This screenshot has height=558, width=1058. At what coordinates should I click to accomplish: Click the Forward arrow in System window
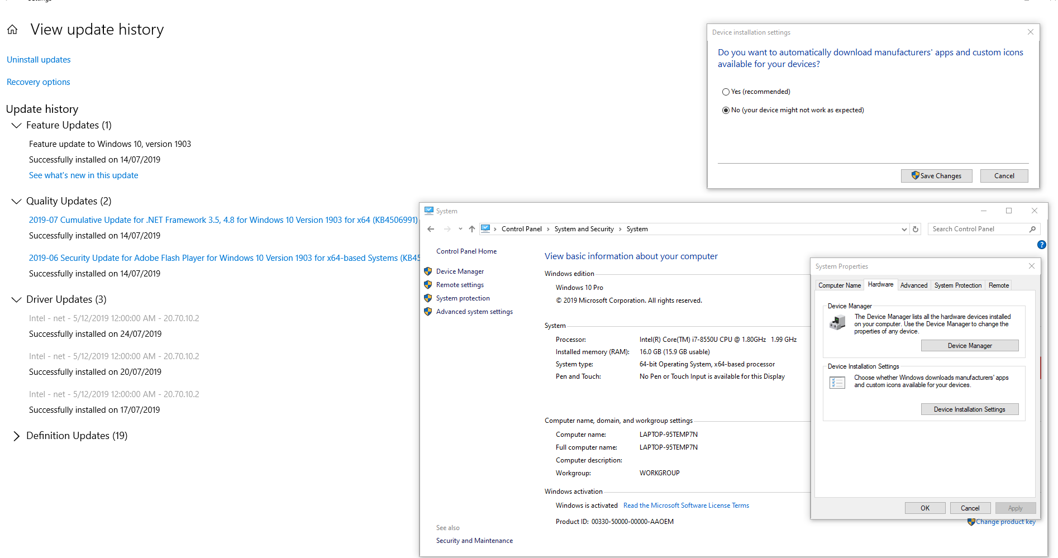[447, 229]
